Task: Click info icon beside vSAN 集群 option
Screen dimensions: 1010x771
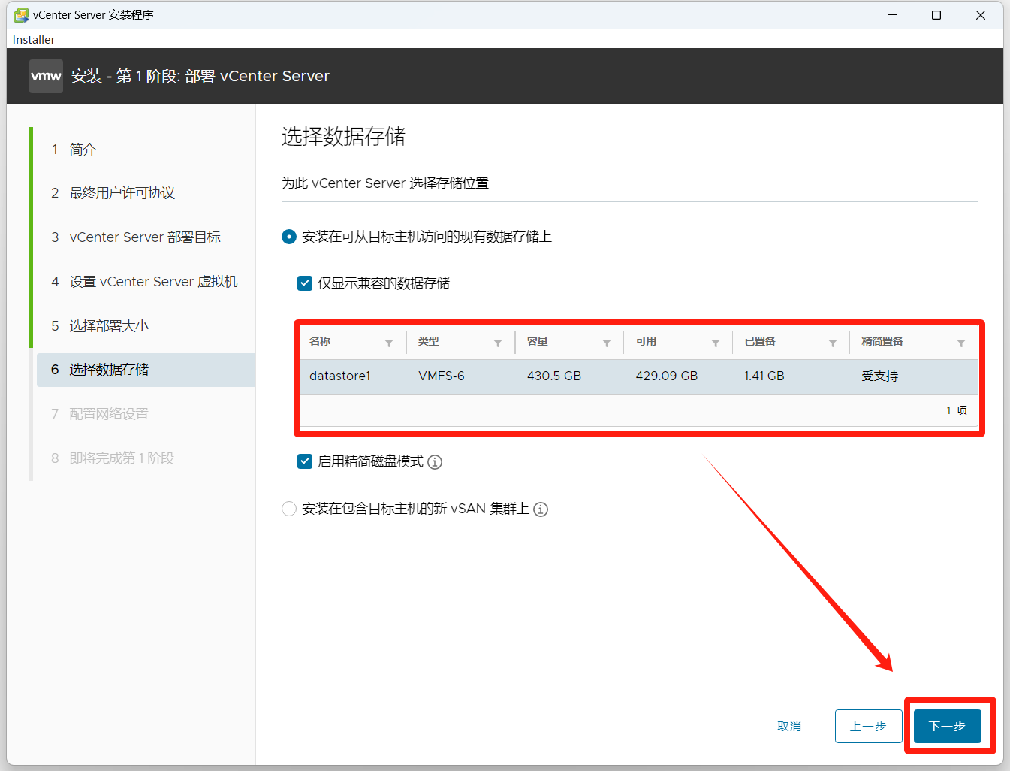Action: click(x=541, y=509)
